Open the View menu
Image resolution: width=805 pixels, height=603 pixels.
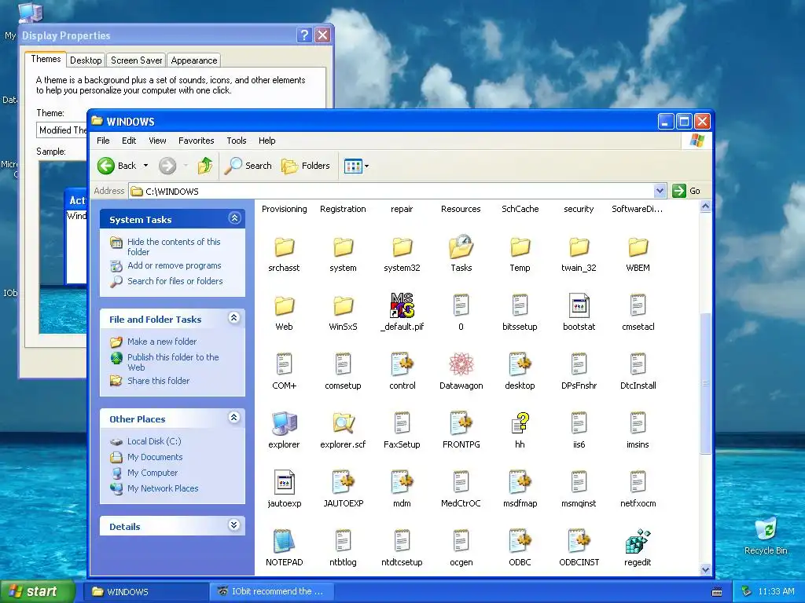[x=157, y=141]
